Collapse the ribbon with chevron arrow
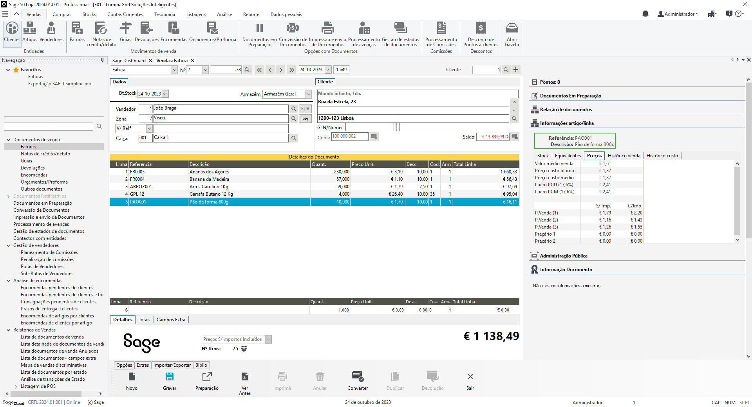Screen dimensions: 752x407 coord(16,14)
